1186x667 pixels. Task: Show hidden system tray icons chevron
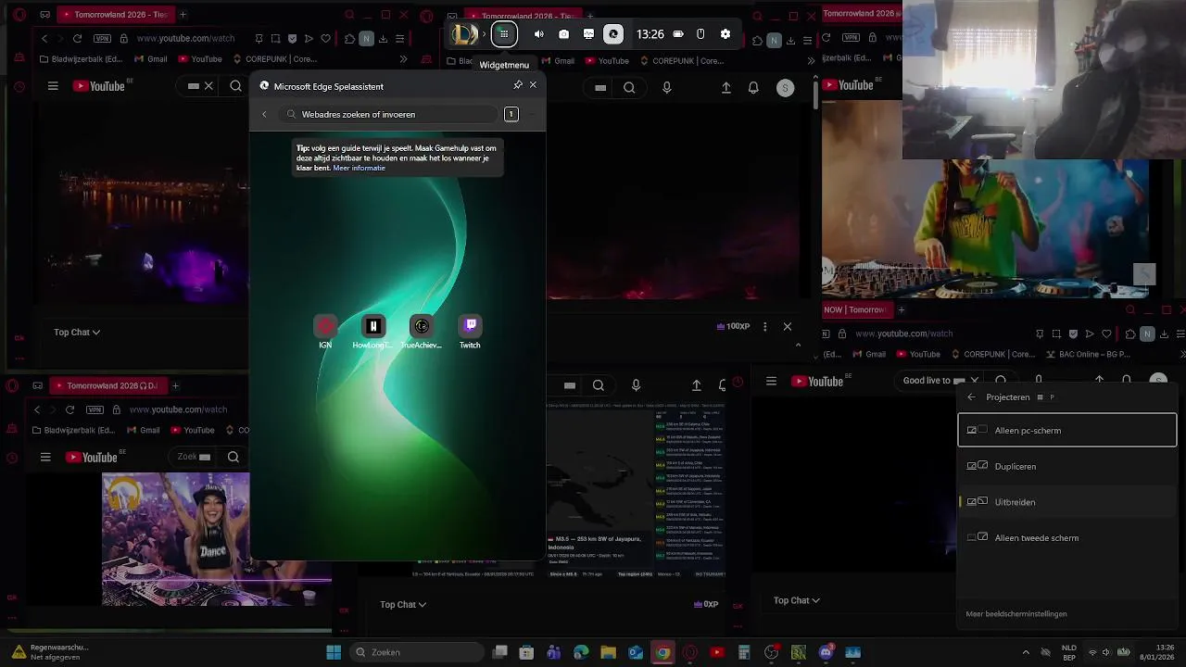(x=1025, y=652)
